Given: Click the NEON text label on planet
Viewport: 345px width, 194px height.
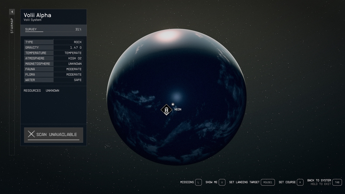Looking at the screenshot, I should click(178, 110).
